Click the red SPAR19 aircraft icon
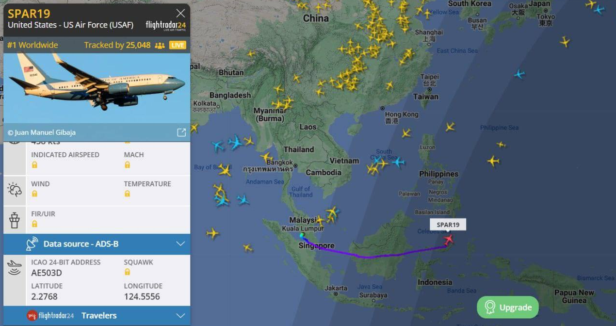Viewport: 616px width, 326px height. (x=448, y=239)
